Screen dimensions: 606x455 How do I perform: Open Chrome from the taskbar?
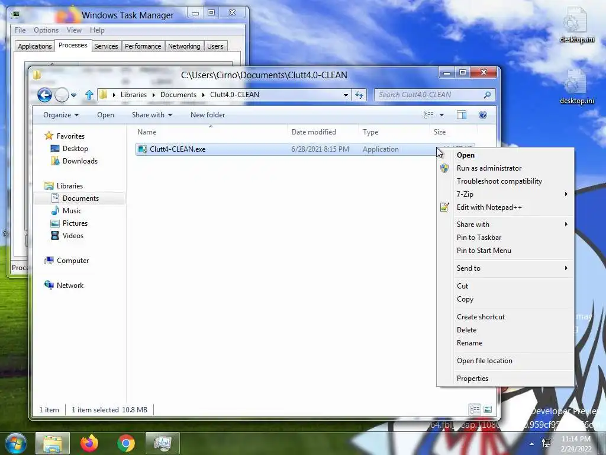point(126,443)
